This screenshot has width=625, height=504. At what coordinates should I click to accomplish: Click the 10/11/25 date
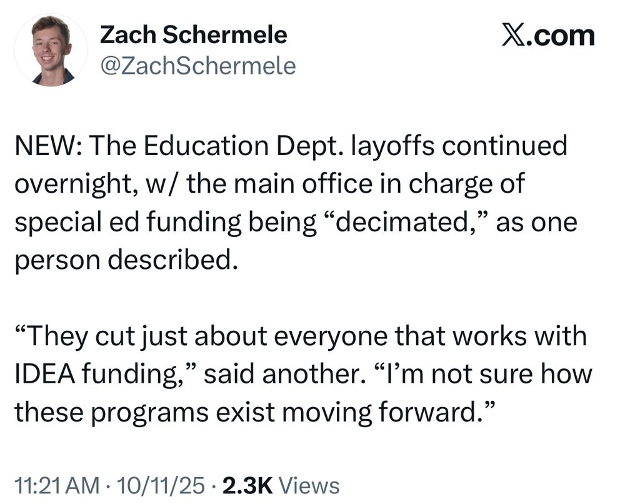(161, 486)
